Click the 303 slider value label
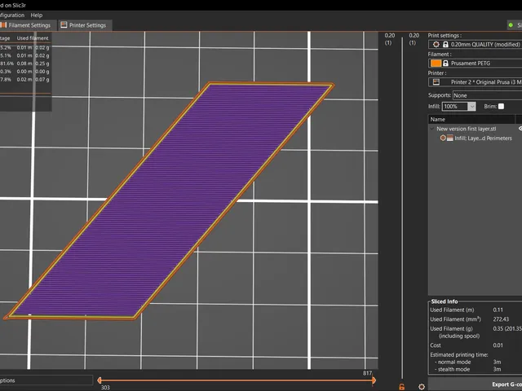This screenshot has width=522, height=391. [105, 388]
